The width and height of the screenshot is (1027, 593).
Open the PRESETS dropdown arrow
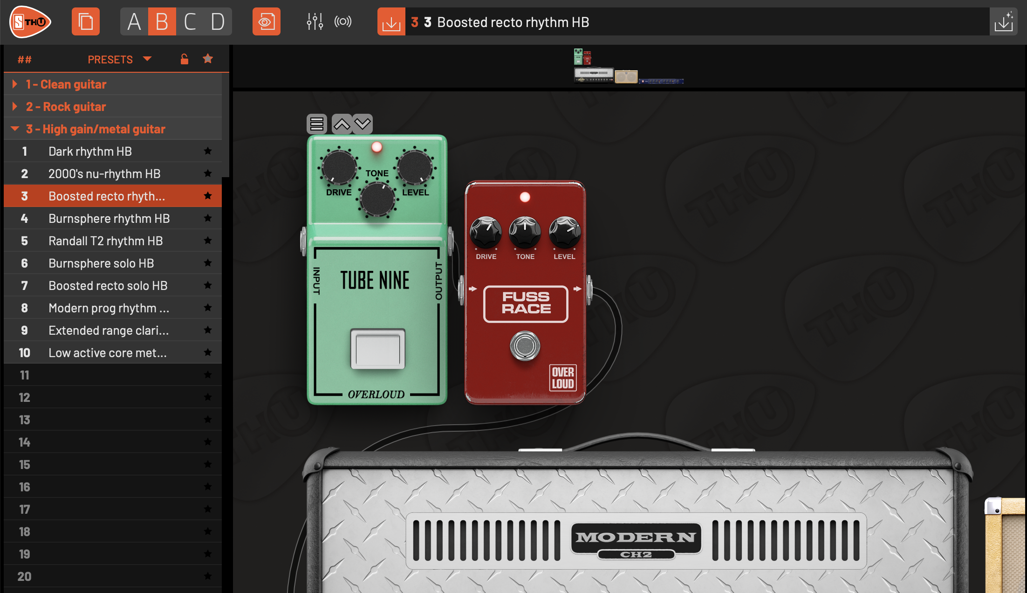147,59
